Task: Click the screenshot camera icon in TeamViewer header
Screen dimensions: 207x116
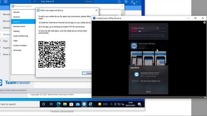Action: coord(5,2)
